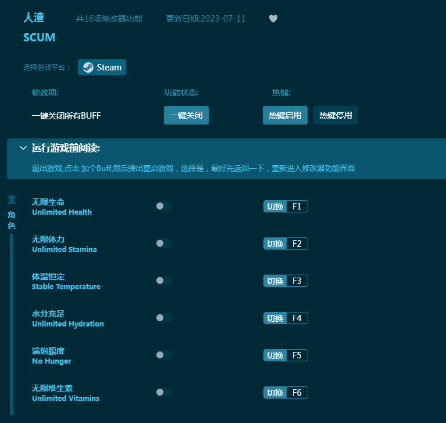Click the sidebar vertical scroll bar

coord(12,324)
